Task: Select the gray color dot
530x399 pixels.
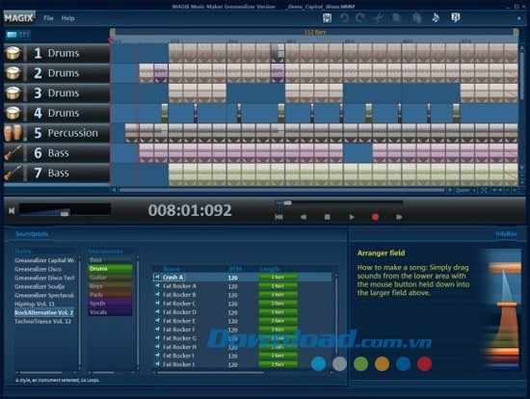Action: pyautogui.click(x=339, y=364)
